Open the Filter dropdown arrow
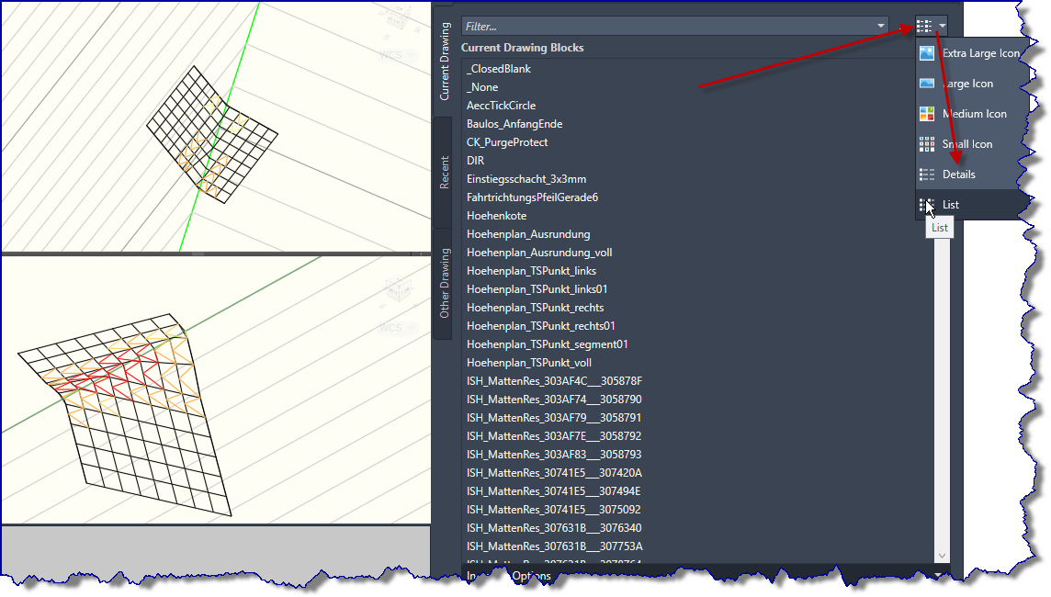The height and width of the screenshot is (597, 1051). coord(880,25)
